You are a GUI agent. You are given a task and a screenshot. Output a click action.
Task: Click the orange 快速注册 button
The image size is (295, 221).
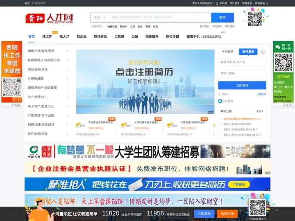(227, 214)
